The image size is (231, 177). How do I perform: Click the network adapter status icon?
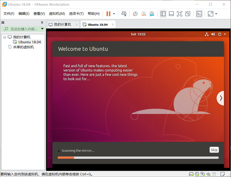[203, 175]
